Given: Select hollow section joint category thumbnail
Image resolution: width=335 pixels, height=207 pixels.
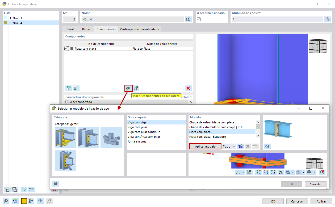Looking at the screenshot, I should (x=111, y=138).
